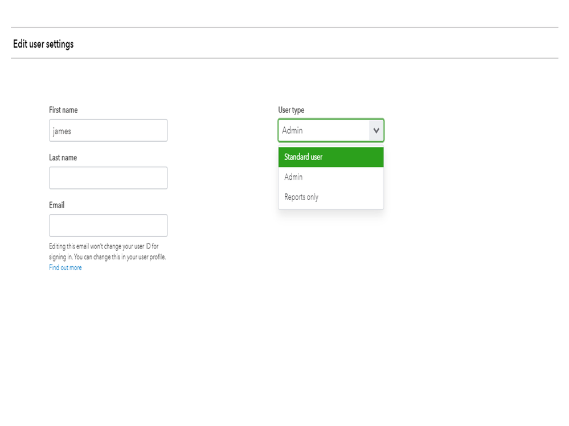Open the User type dropdown
569x426 pixels.
(x=330, y=130)
